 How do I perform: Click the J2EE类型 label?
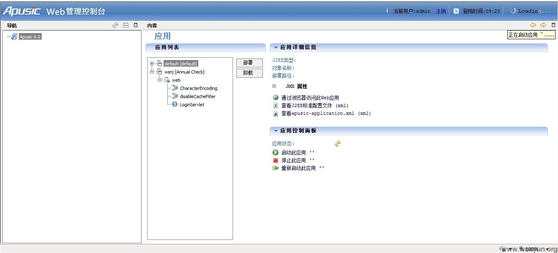(284, 60)
